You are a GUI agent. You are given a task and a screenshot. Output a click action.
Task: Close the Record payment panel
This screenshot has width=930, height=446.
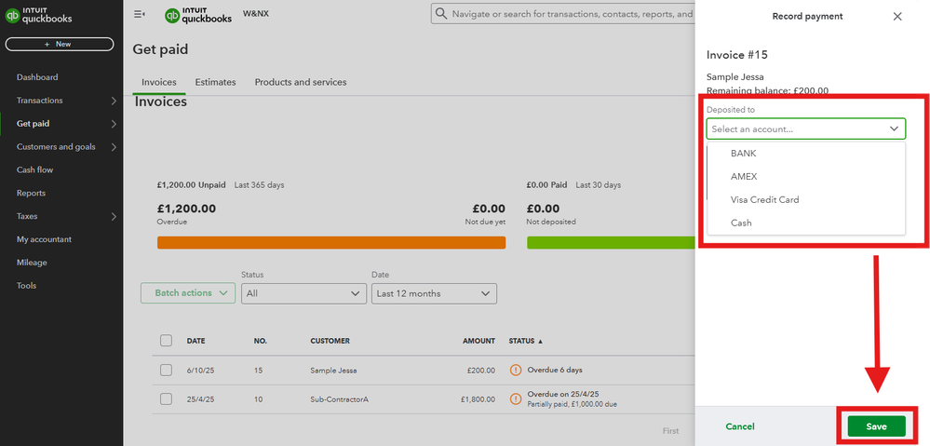click(897, 17)
